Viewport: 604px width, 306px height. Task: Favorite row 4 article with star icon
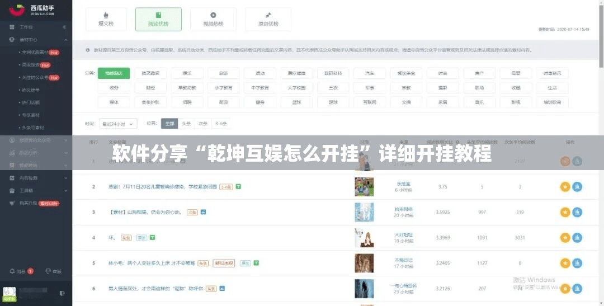point(565,238)
